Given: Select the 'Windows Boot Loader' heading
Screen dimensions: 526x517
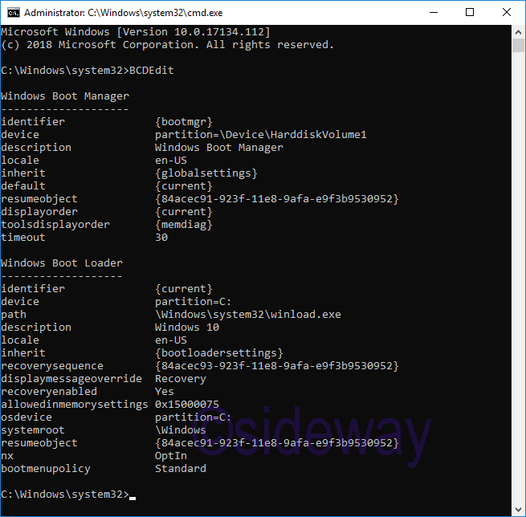Looking at the screenshot, I should coord(62,263).
